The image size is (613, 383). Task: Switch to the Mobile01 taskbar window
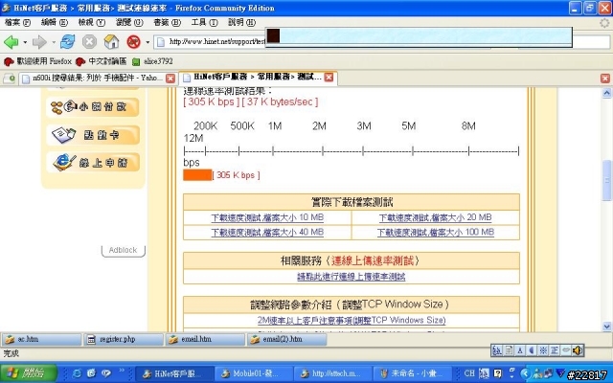(x=253, y=373)
